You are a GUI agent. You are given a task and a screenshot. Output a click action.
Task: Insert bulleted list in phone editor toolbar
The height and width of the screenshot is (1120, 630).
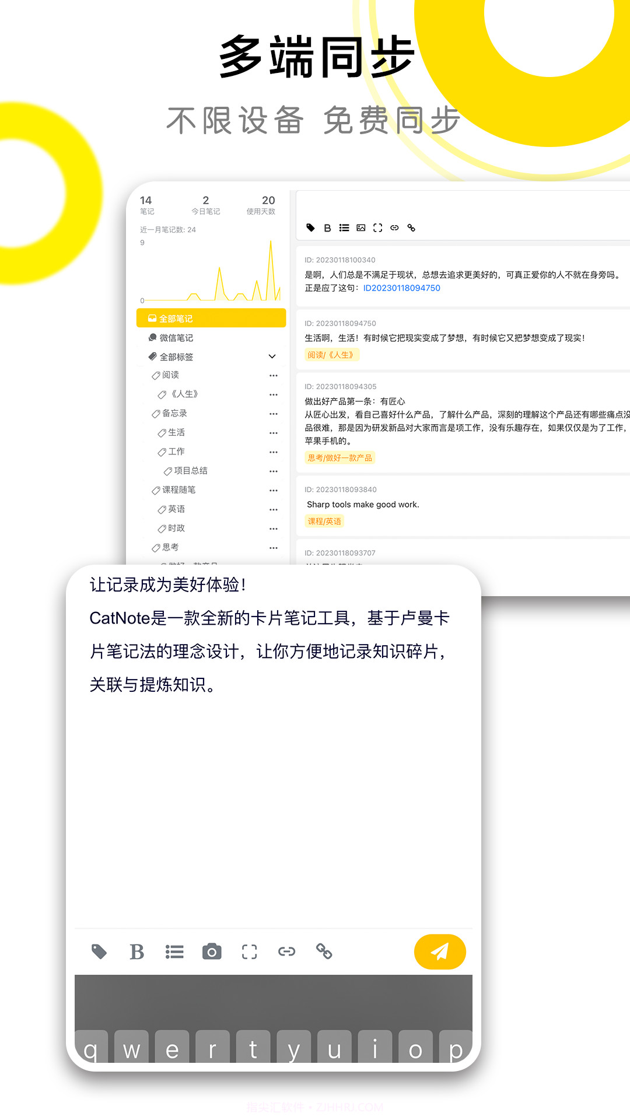click(174, 952)
